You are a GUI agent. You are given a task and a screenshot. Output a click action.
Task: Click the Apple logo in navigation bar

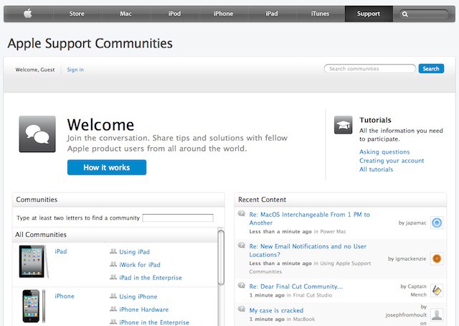[28, 14]
